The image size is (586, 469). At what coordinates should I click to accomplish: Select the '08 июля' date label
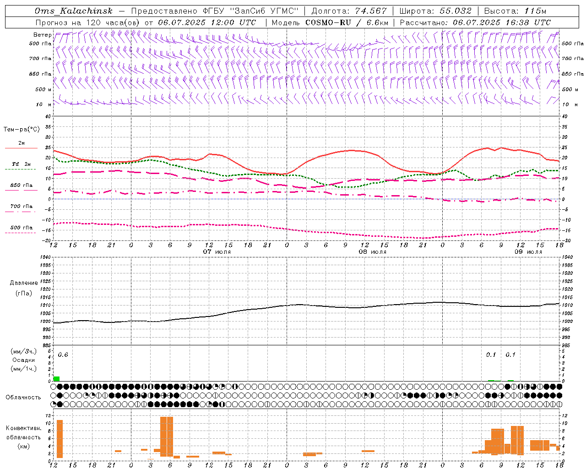point(373,252)
